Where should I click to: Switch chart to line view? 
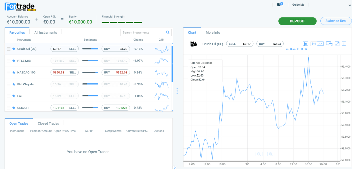[320, 44]
